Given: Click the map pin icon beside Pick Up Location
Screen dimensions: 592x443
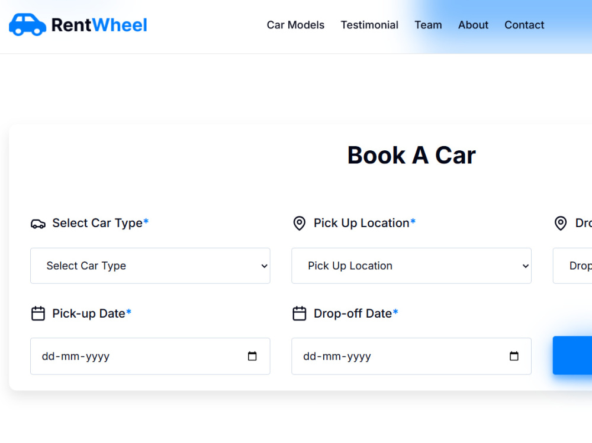Looking at the screenshot, I should pos(300,223).
